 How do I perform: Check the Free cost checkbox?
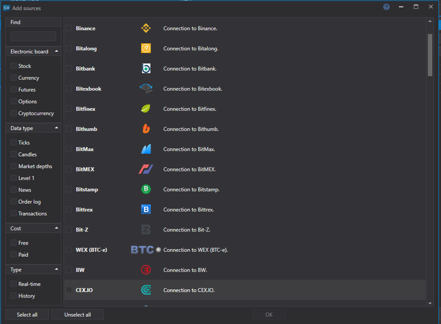tap(14, 242)
